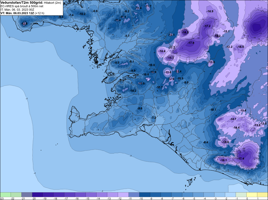The width and height of the screenshot is (268, 200).
Task: Click the -10.7 temperature label
Action: coord(159,87)
